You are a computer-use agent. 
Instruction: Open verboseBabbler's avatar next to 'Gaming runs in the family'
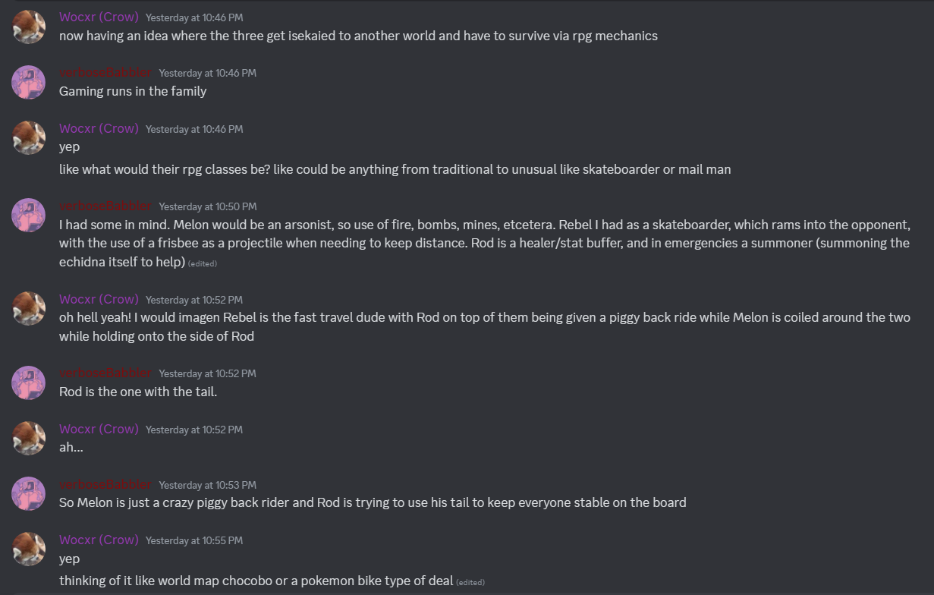coord(29,82)
